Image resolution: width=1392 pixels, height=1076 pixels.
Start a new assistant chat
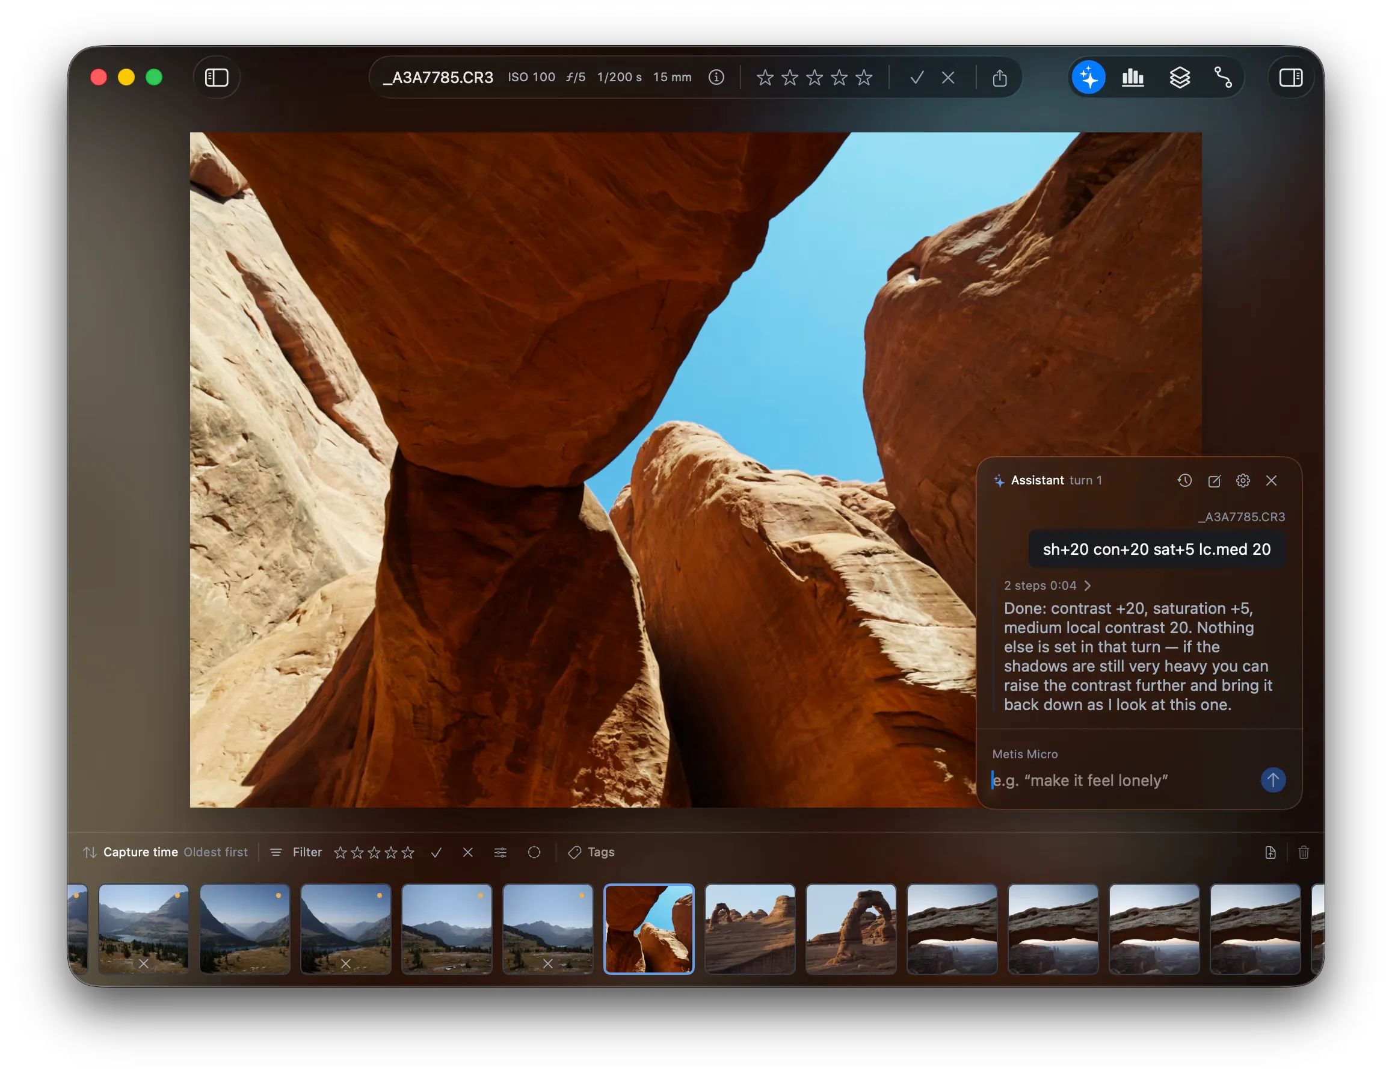(1214, 481)
